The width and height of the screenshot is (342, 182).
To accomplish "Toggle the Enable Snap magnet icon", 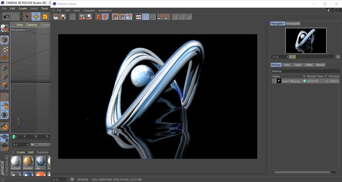I will coord(4,126).
